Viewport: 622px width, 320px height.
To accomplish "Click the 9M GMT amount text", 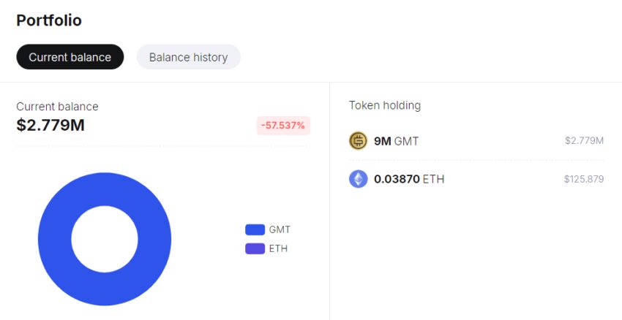I will [x=396, y=141].
